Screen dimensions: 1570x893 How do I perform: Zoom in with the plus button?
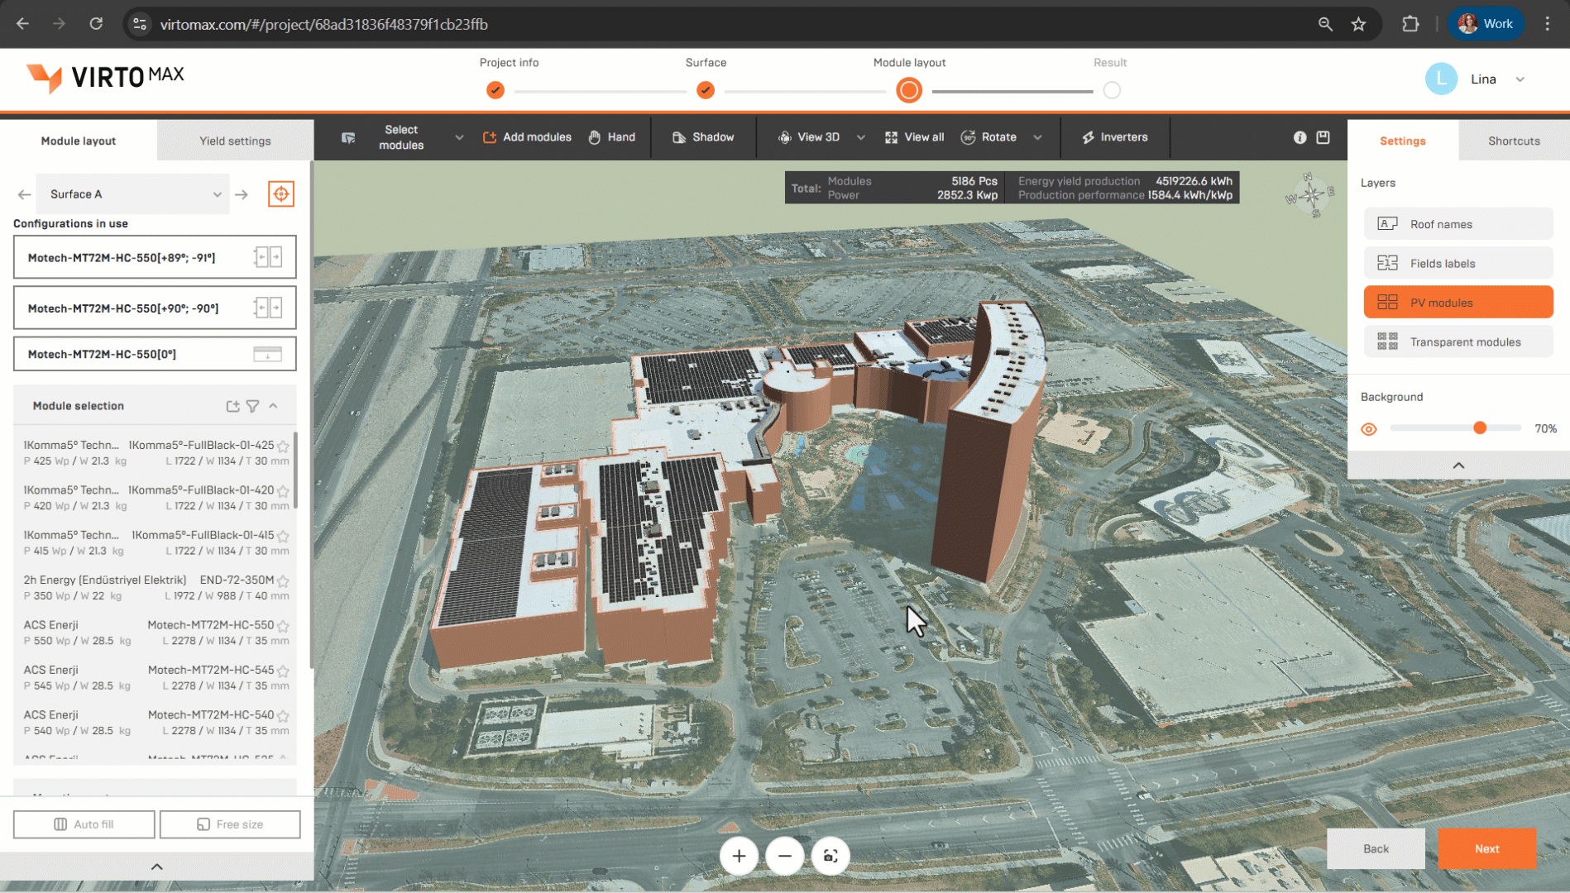[x=739, y=856]
